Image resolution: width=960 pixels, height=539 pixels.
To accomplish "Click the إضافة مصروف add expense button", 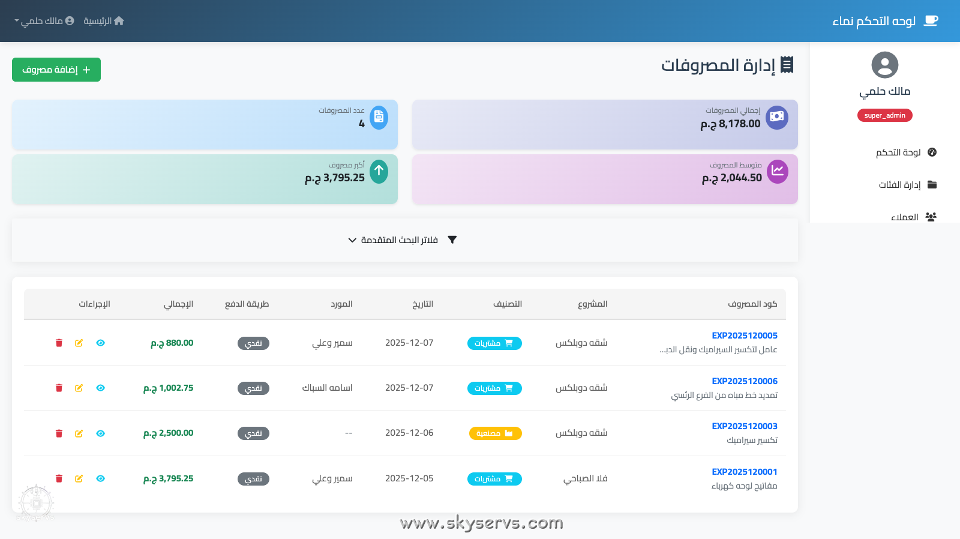I will (x=56, y=70).
